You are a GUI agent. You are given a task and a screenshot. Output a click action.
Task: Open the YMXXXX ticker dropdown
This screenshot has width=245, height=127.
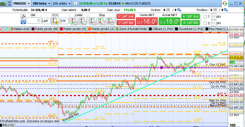tap(21, 3)
